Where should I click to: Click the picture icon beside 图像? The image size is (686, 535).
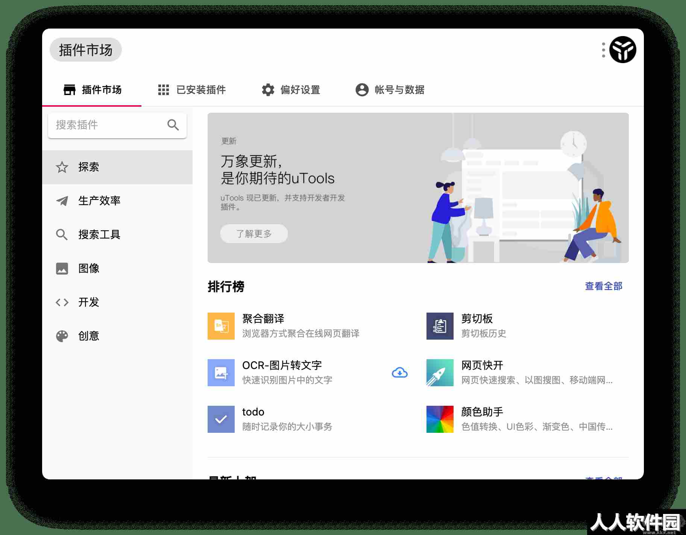click(x=62, y=268)
